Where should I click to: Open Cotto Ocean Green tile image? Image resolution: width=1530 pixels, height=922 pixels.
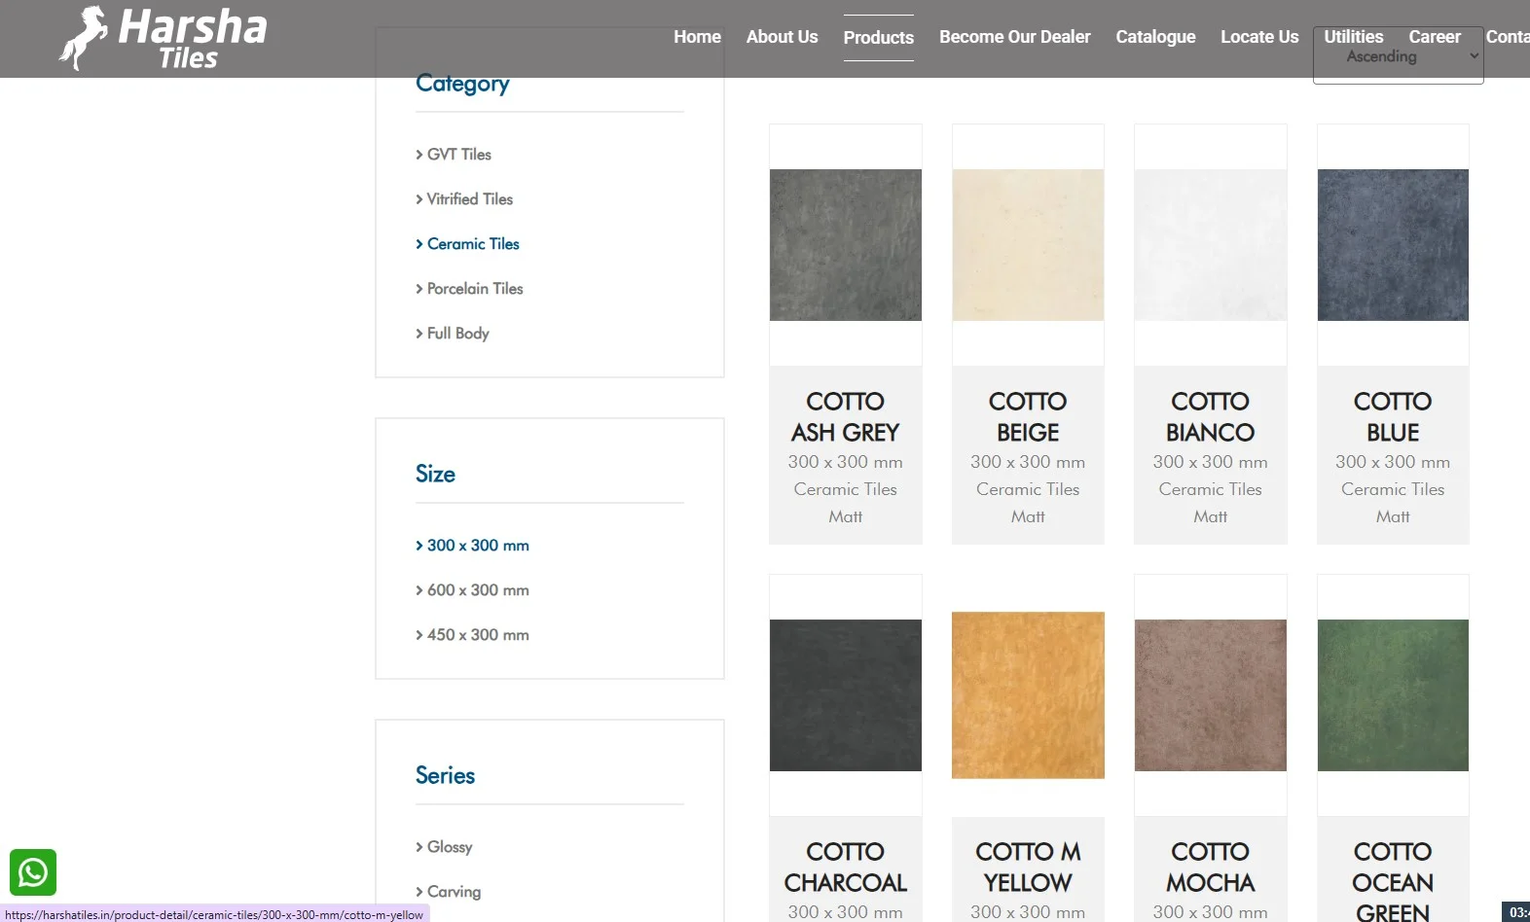pyautogui.click(x=1393, y=695)
